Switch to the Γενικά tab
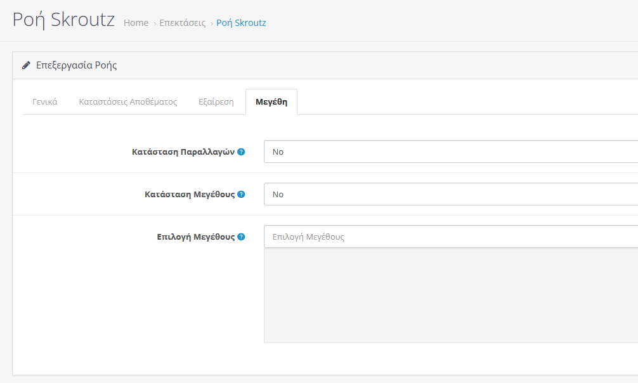Screen dimensions: 638x383 tap(45, 101)
